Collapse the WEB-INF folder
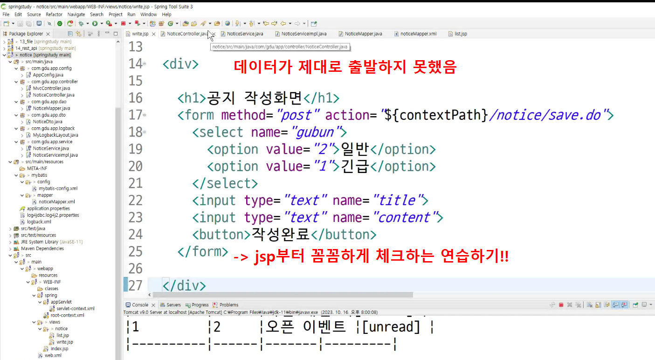Viewport: 655px width, 360px height. 28,282
